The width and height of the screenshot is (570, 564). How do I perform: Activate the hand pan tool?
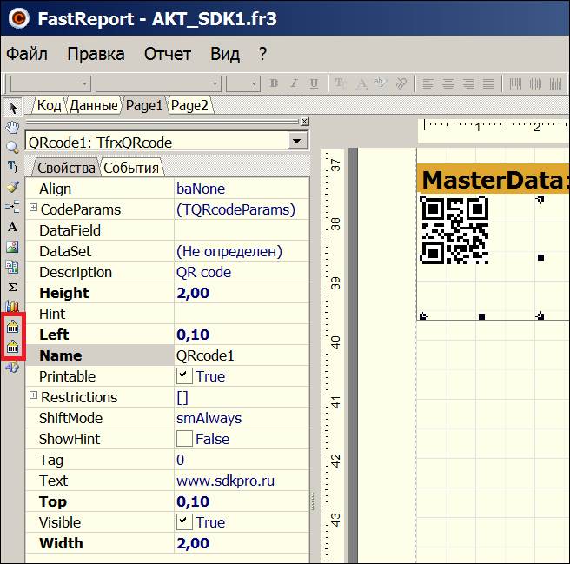pos(12,127)
